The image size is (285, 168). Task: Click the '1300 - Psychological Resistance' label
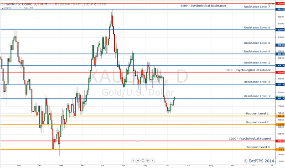[248, 70]
